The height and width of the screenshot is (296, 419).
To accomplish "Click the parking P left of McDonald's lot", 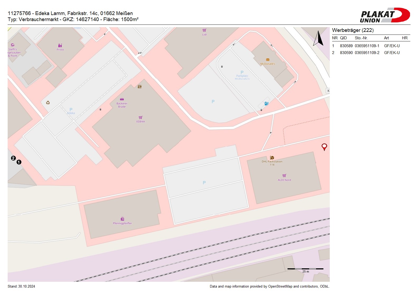I will [x=213, y=101].
